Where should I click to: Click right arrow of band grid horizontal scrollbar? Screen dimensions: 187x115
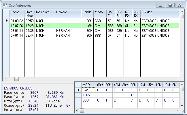(x=177, y=110)
